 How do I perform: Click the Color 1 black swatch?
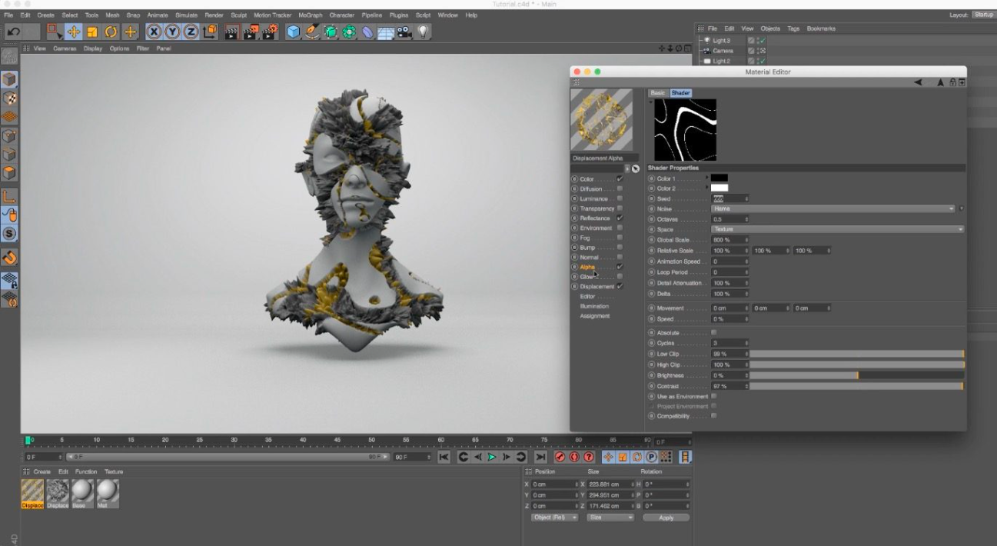[720, 178]
